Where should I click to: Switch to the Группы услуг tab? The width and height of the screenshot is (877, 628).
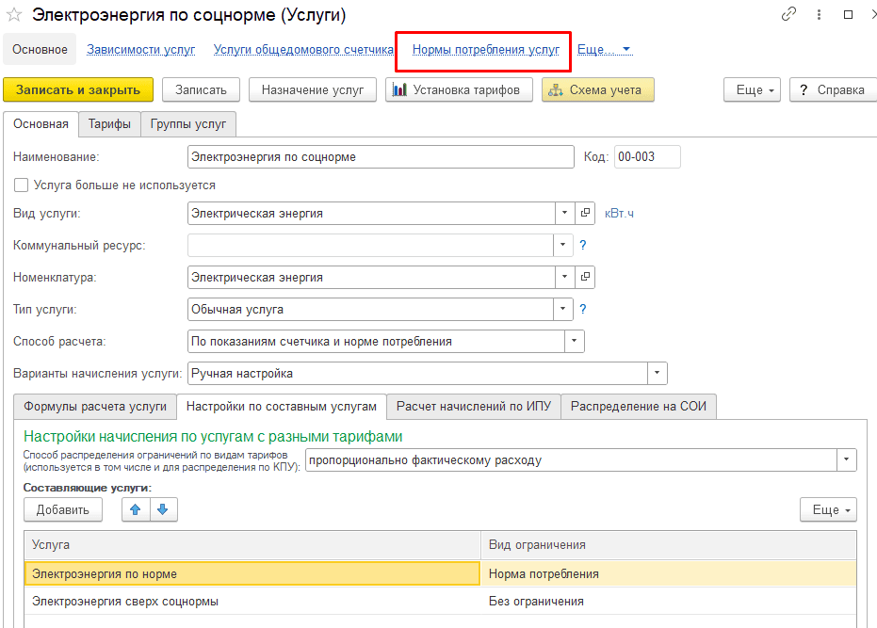point(188,124)
